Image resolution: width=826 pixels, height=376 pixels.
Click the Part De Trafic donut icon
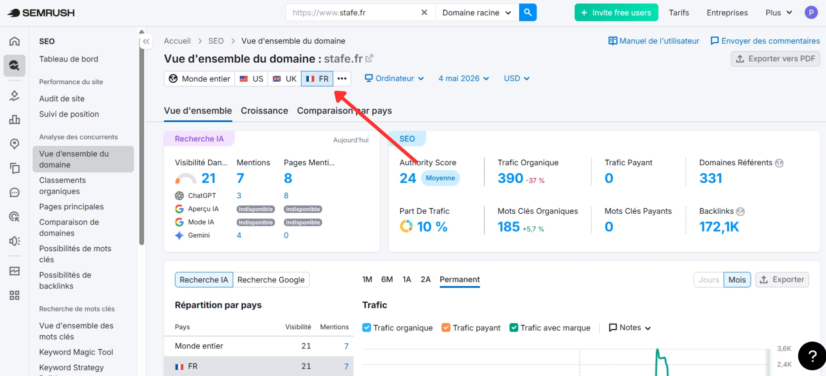pos(406,226)
